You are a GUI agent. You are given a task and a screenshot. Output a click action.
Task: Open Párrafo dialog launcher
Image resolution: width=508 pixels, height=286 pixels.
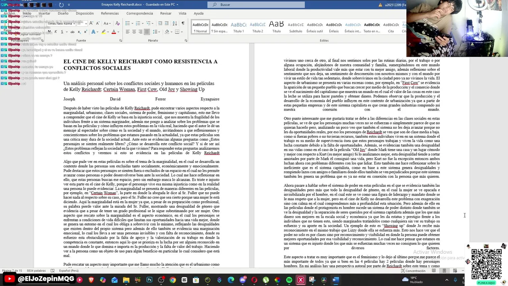[x=186, y=41]
